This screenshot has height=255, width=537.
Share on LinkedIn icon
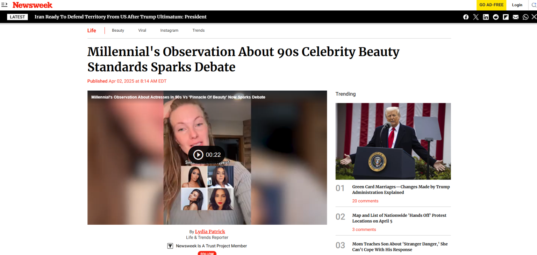486,17
